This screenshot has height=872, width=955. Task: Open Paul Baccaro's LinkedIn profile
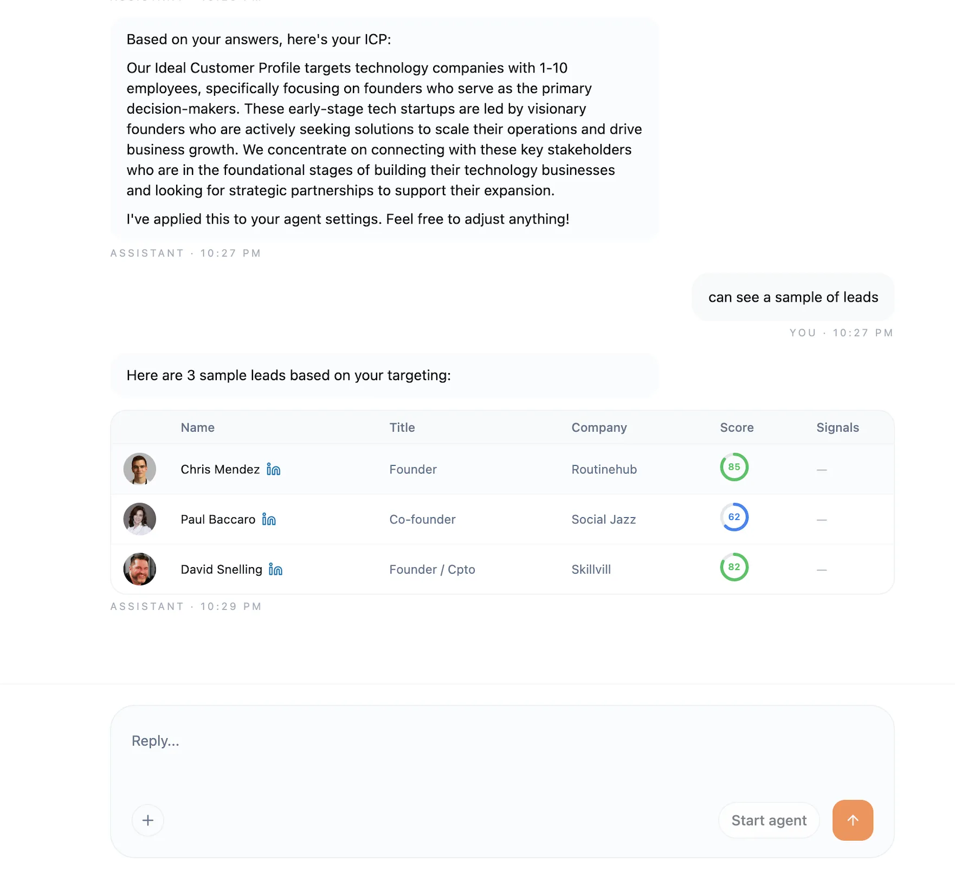[x=268, y=519]
